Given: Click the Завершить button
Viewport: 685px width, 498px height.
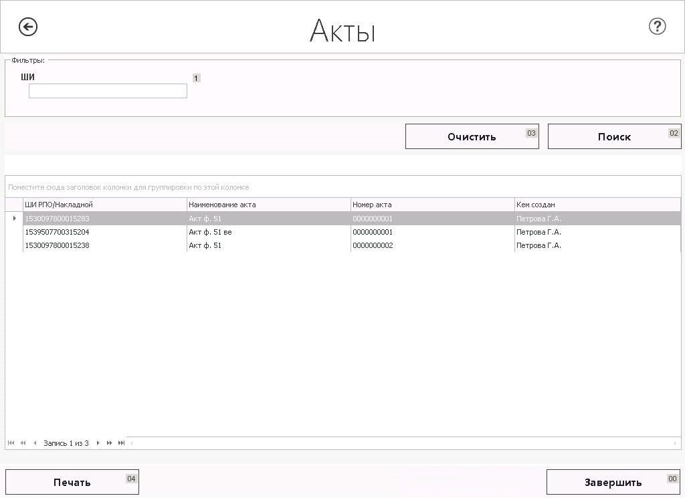Looking at the screenshot, I should tap(613, 482).
